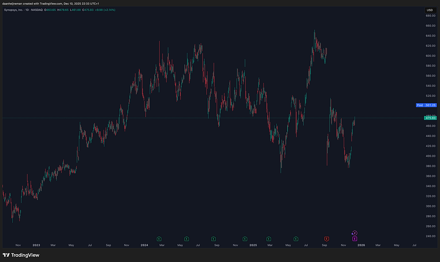Screen dimensions: 440x262
Task: Click the 320.00 price axis label
Action: coord(431,196)
